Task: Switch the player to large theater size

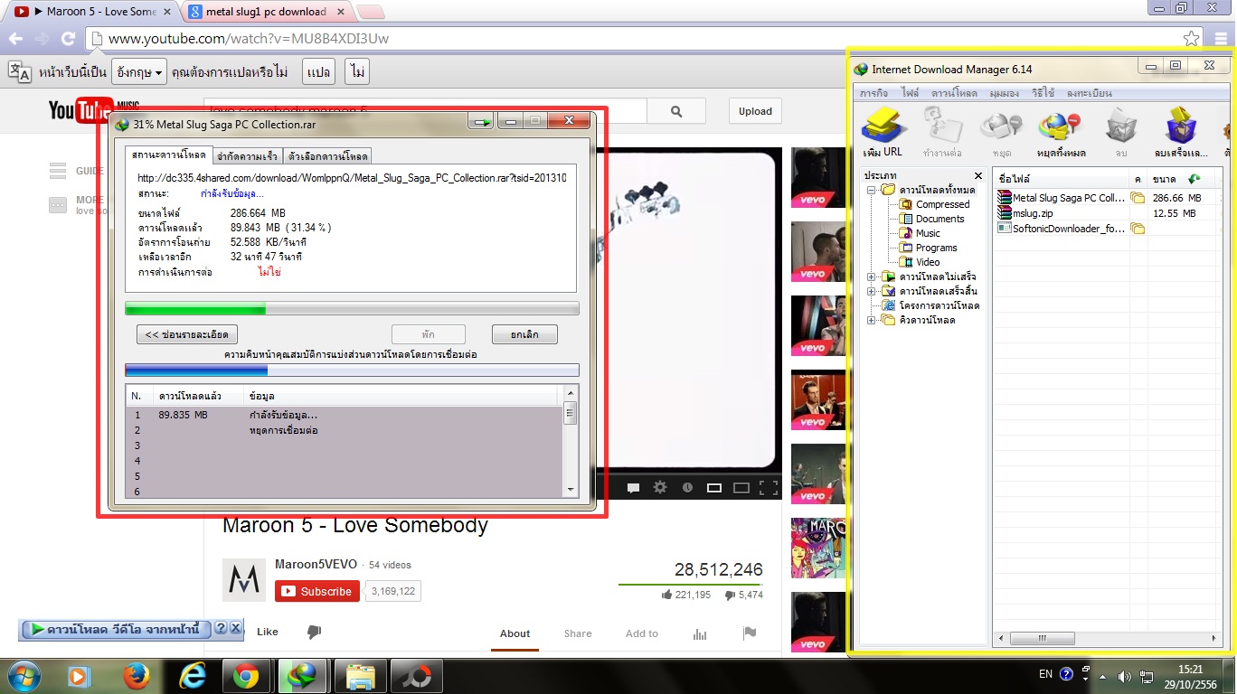Action: pyautogui.click(x=741, y=488)
